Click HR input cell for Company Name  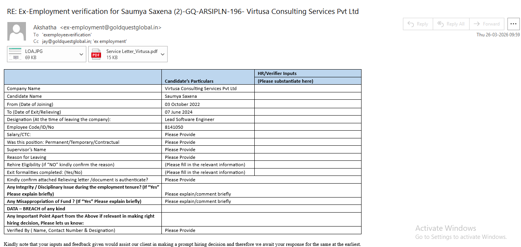point(308,89)
